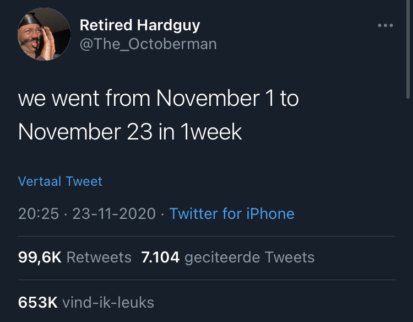View the vind-ik-leuks list
The height and width of the screenshot is (322, 413).
tap(108, 302)
